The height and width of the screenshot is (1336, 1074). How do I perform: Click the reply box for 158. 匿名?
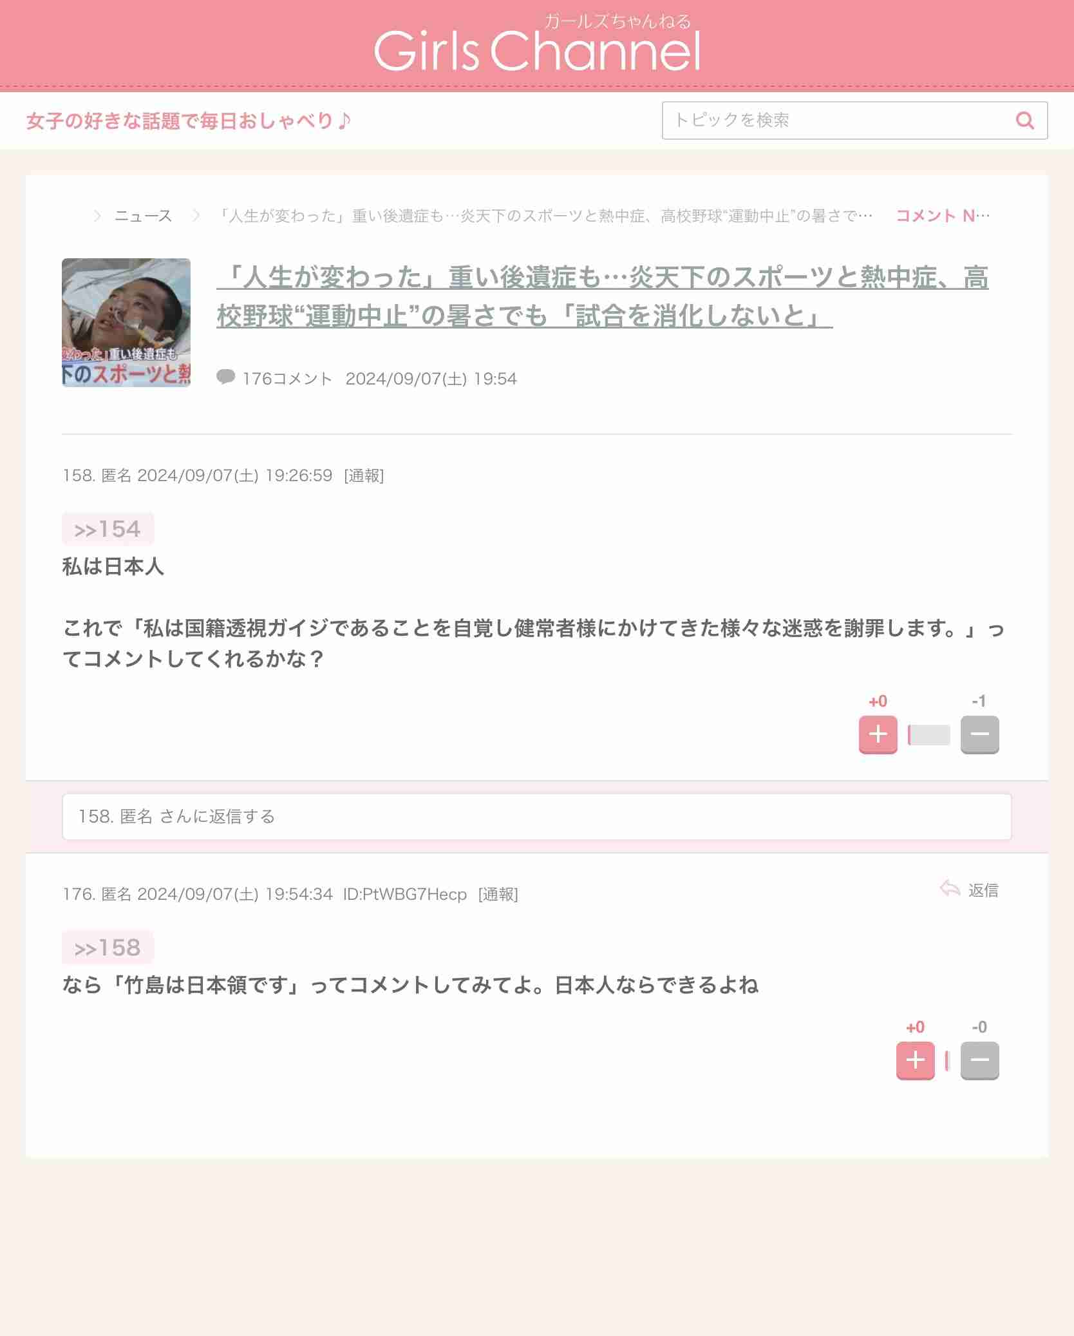[x=536, y=817]
